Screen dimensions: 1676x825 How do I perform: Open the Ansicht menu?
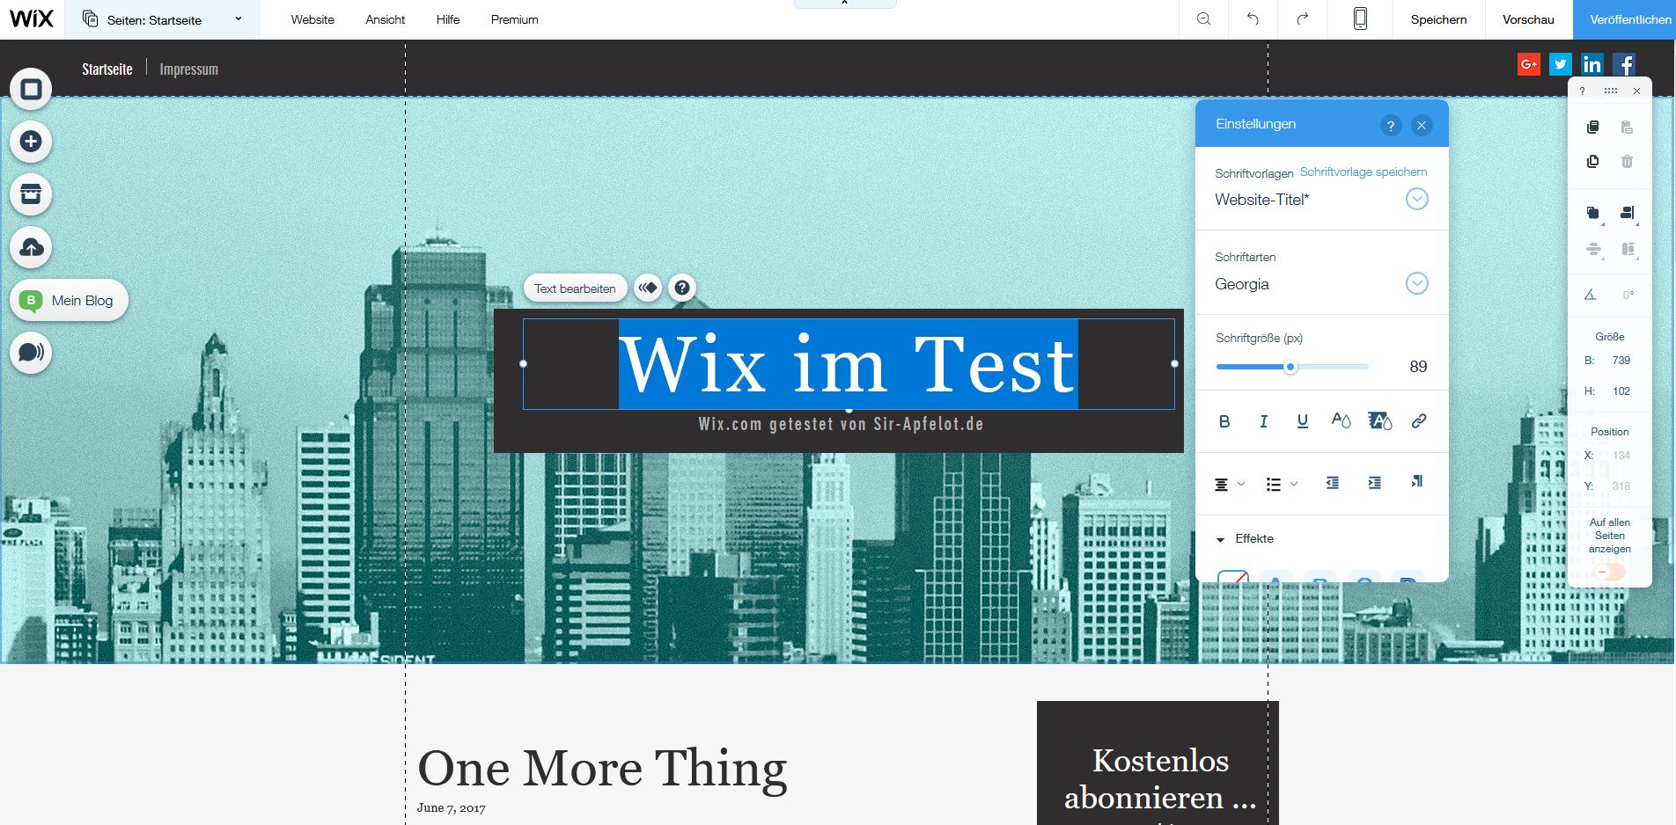(x=386, y=19)
